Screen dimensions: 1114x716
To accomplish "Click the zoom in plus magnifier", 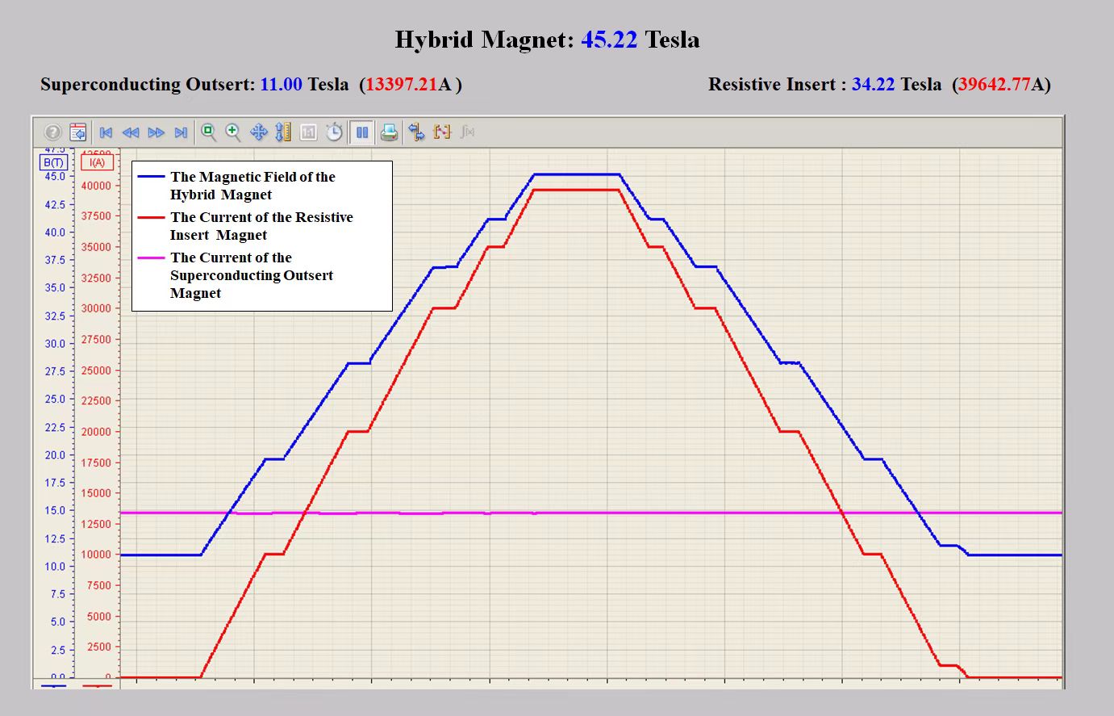I will pyautogui.click(x=233, y=132).
